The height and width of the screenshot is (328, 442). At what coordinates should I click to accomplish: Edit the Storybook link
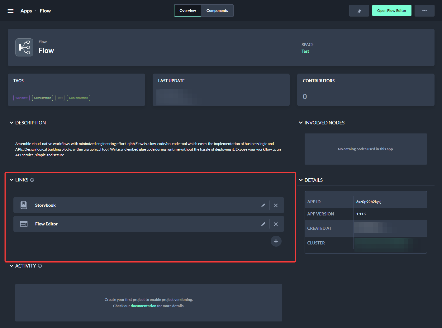(263, 205)
